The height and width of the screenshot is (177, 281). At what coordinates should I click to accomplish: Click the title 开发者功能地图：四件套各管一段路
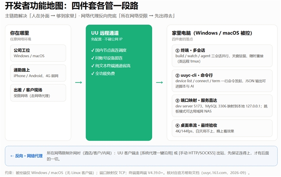tap(71, 6)
